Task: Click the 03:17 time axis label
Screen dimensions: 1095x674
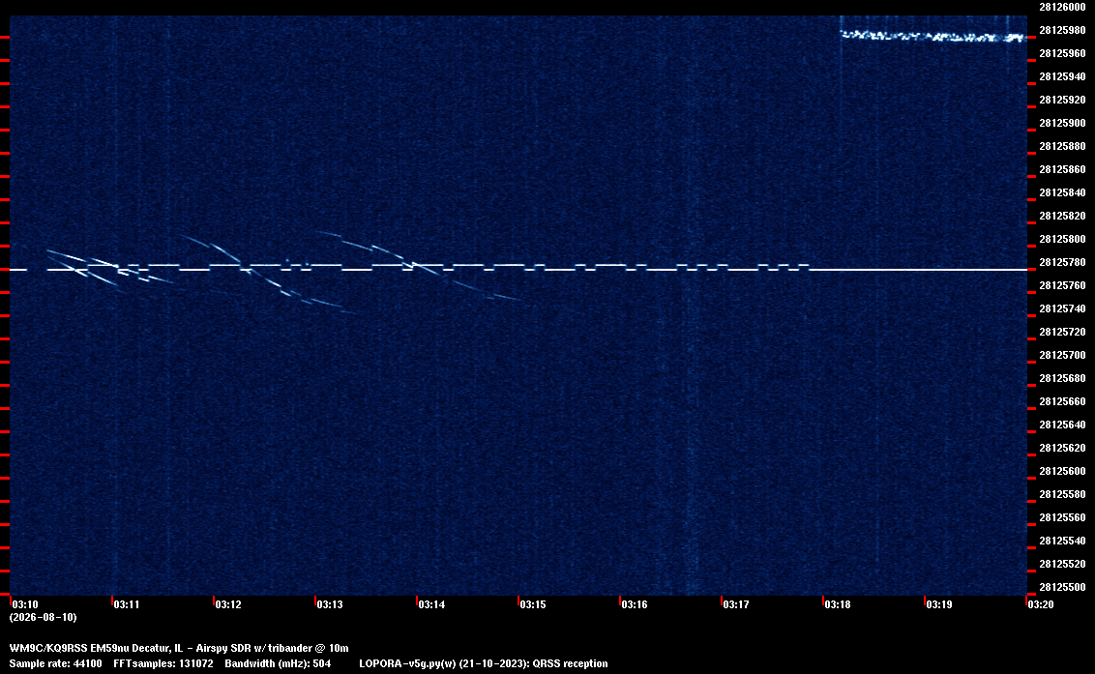Action: pos(736,604)
